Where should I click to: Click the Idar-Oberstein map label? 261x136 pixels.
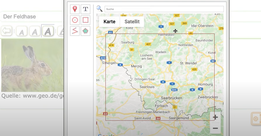(x=202, y=26)
